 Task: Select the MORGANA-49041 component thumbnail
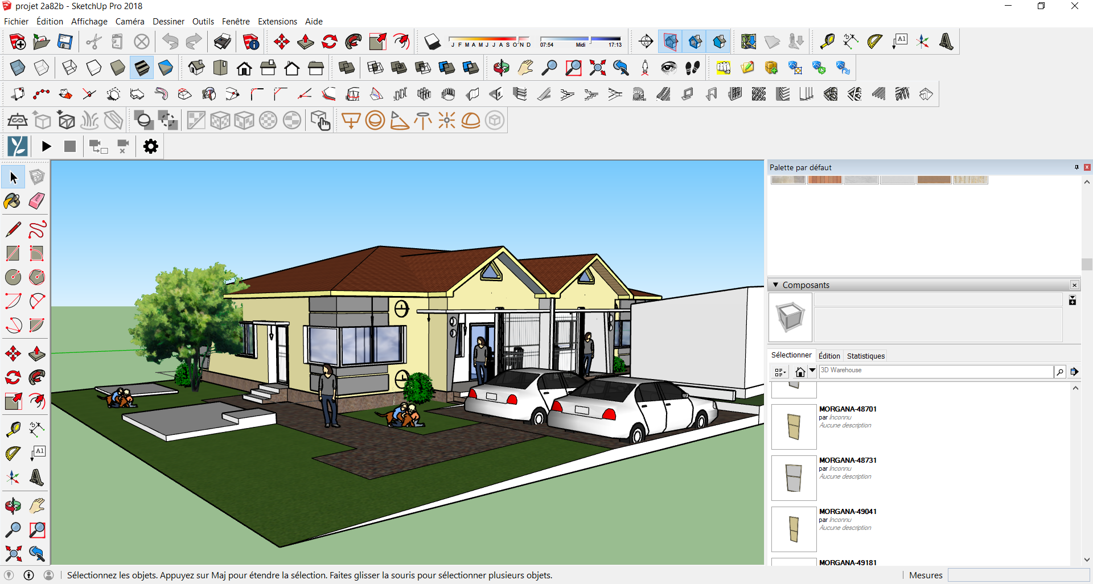794,529
